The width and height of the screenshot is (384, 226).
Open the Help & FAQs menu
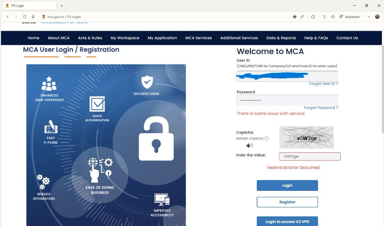tap(316, 38)
